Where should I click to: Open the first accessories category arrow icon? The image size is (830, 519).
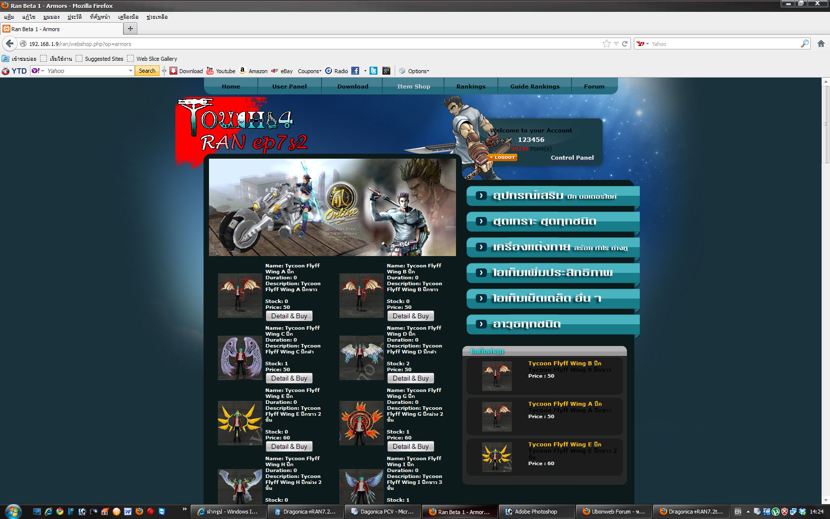(481, 196)
